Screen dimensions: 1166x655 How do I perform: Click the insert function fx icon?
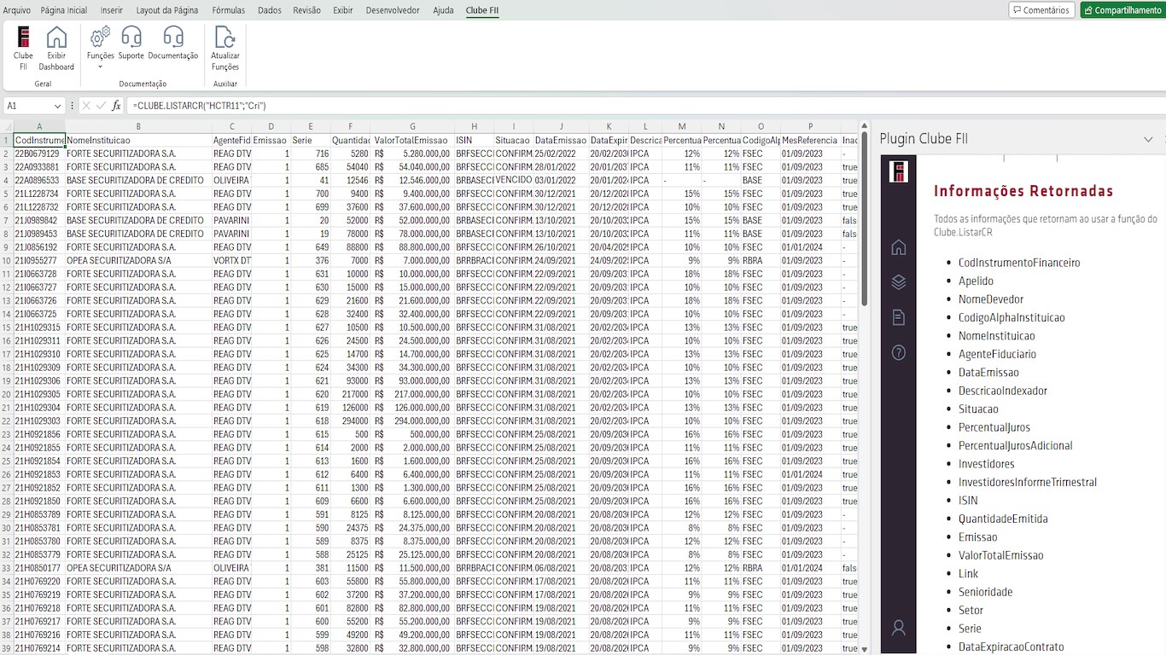point(117,106)
